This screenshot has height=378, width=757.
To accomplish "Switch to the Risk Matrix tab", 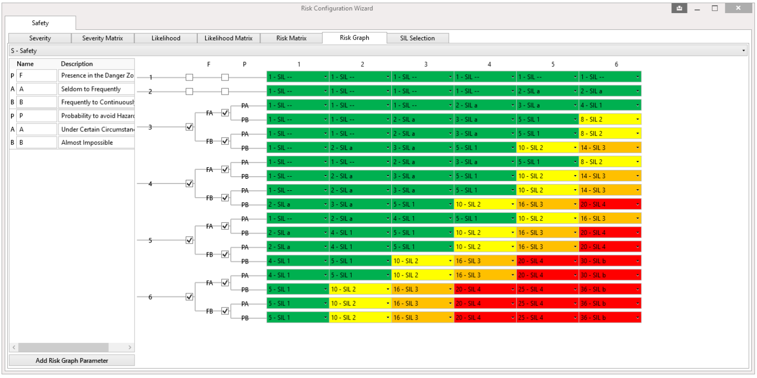I will [x=291, y=38].
